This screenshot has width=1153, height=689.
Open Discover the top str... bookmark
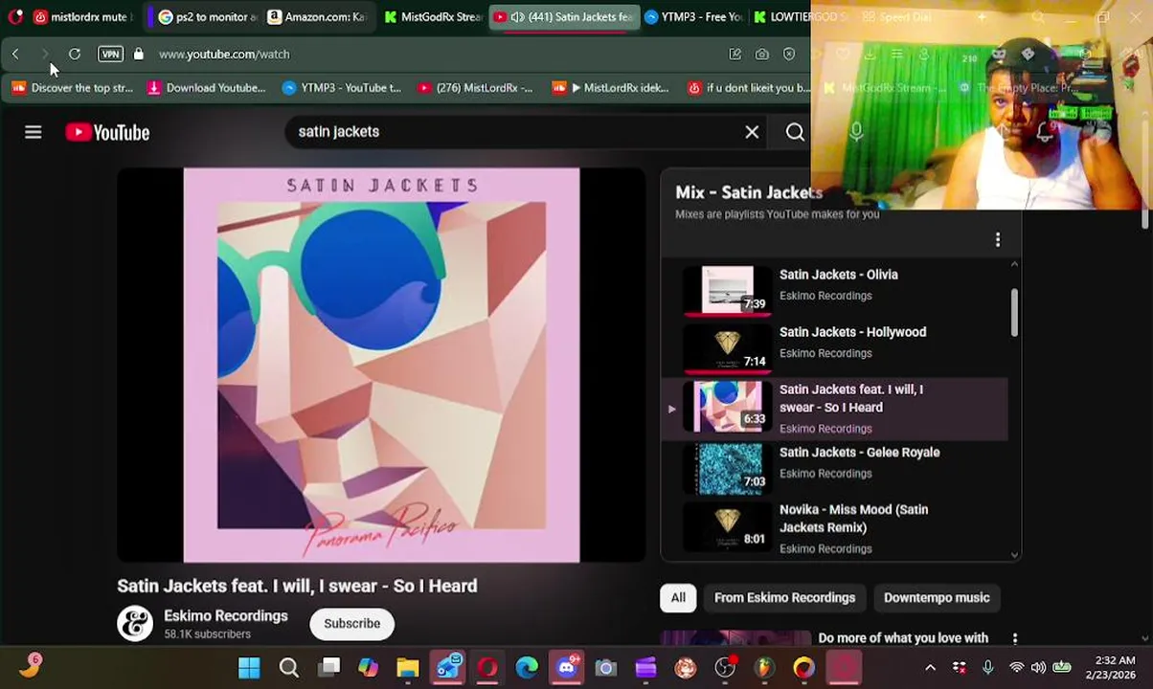73,88
